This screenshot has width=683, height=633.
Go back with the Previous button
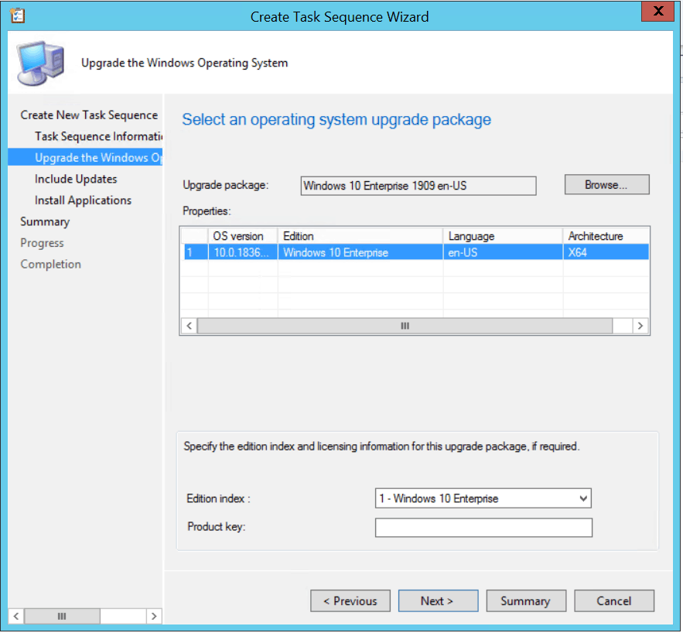click(x=350, y=600)
